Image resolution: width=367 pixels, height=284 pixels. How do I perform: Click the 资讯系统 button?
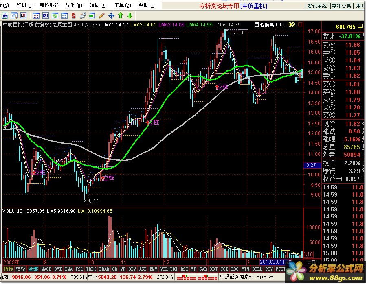click(317, 6)
